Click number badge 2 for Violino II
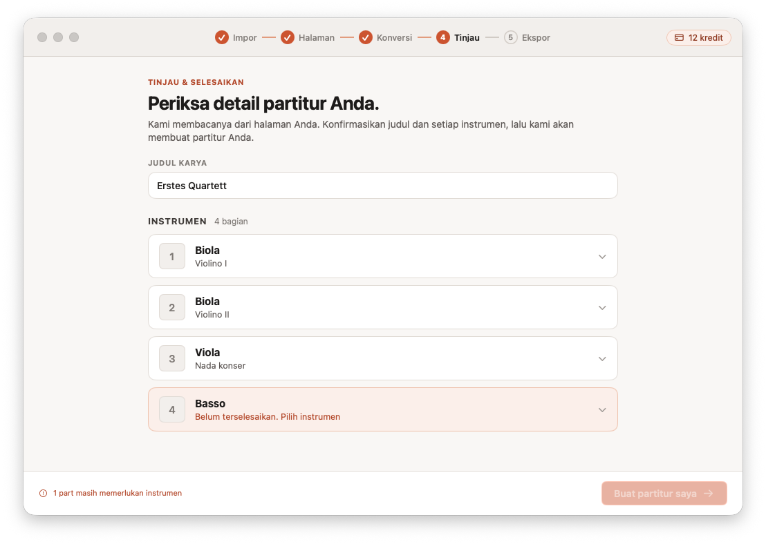The width and height of the screenshot is (766, 544). click(x=172, y=307)
